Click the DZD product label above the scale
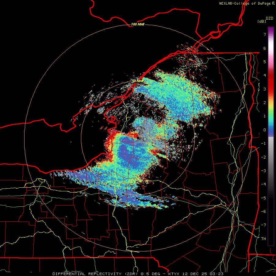Viewport: 276px width, 276px height. 269,18
